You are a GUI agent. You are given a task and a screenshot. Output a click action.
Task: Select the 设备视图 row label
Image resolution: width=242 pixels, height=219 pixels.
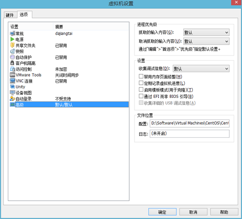(24, 93)
